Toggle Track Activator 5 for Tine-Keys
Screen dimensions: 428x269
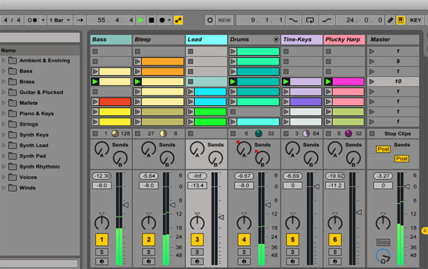pyautogui.click(x=292, y=240)
